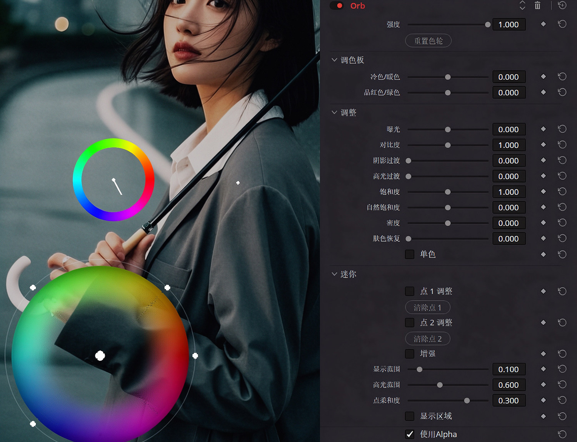Reset the 点柔和度 parameter
This screenshot has width=577, height=442.
click(x=562, y=401)
